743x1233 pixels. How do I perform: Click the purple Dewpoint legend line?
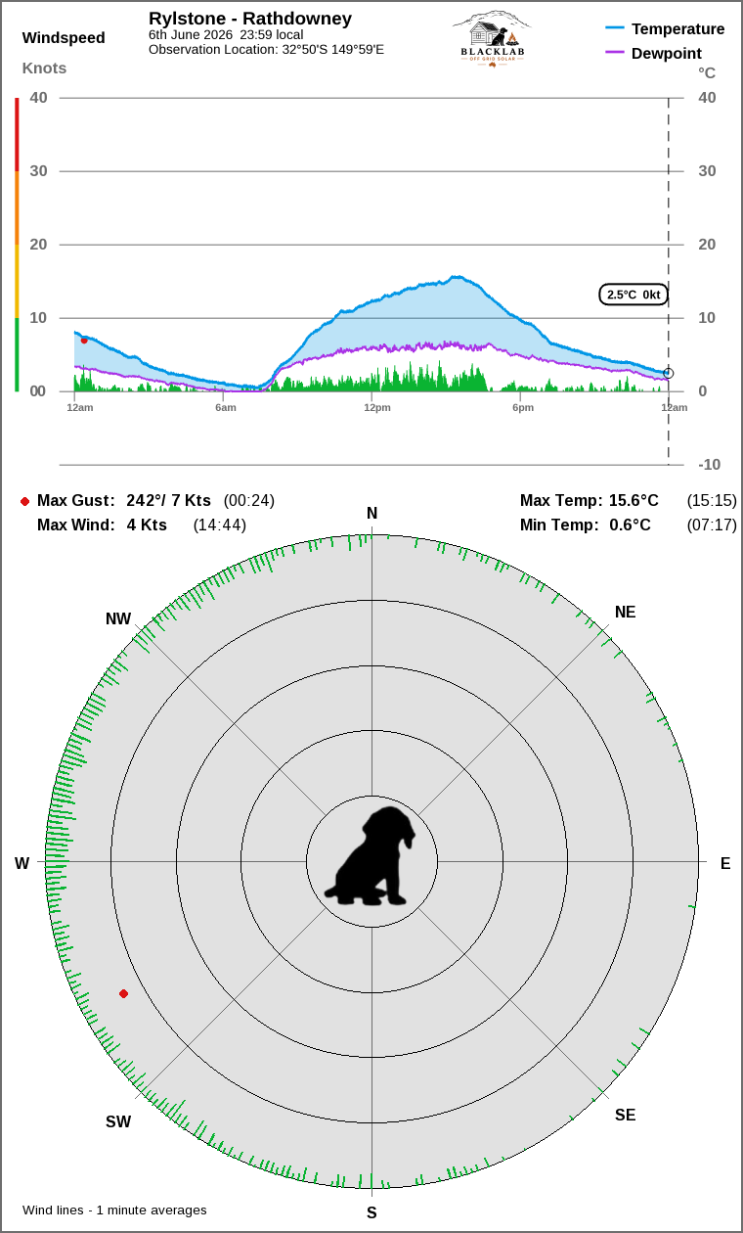pos(615,53)
